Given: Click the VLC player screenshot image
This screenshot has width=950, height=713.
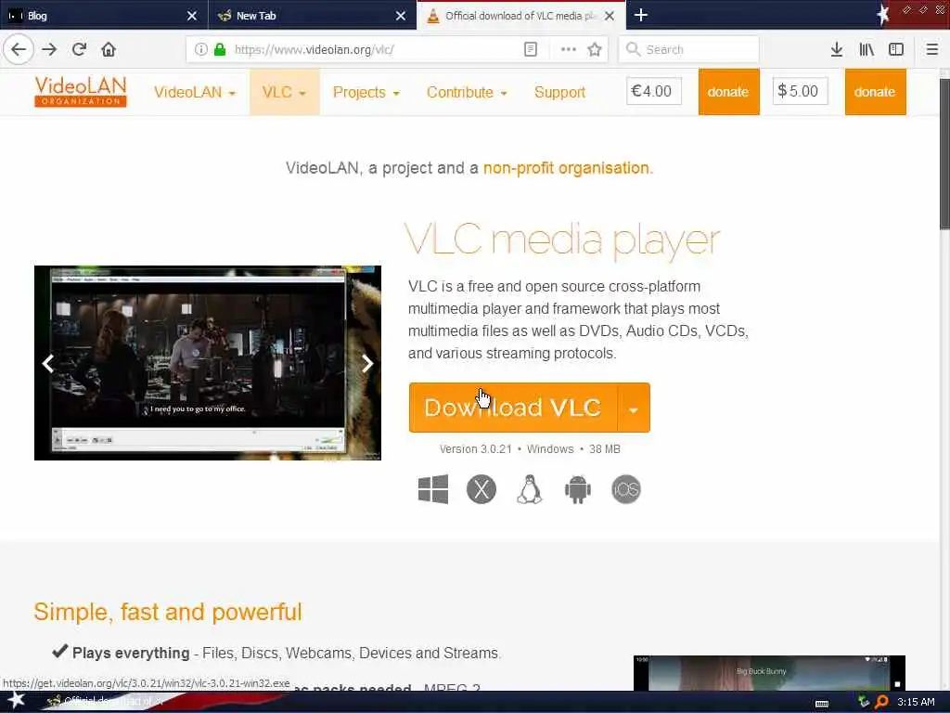Looking at the screenshot, I should pos(207,363).
